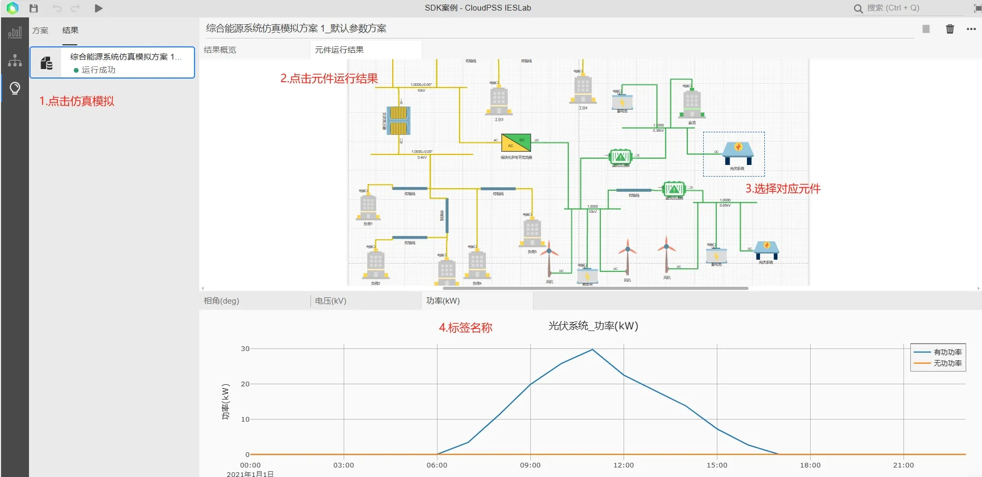Click the magnifier search icon
The width and height of the screenshot is (982, 477).
point(858,8)
